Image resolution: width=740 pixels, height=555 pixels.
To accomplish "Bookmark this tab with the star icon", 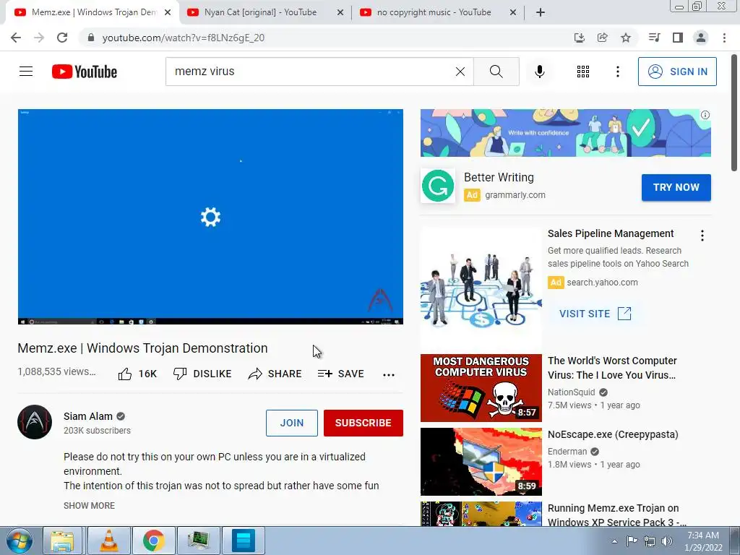I will click(x=625, y=38).
